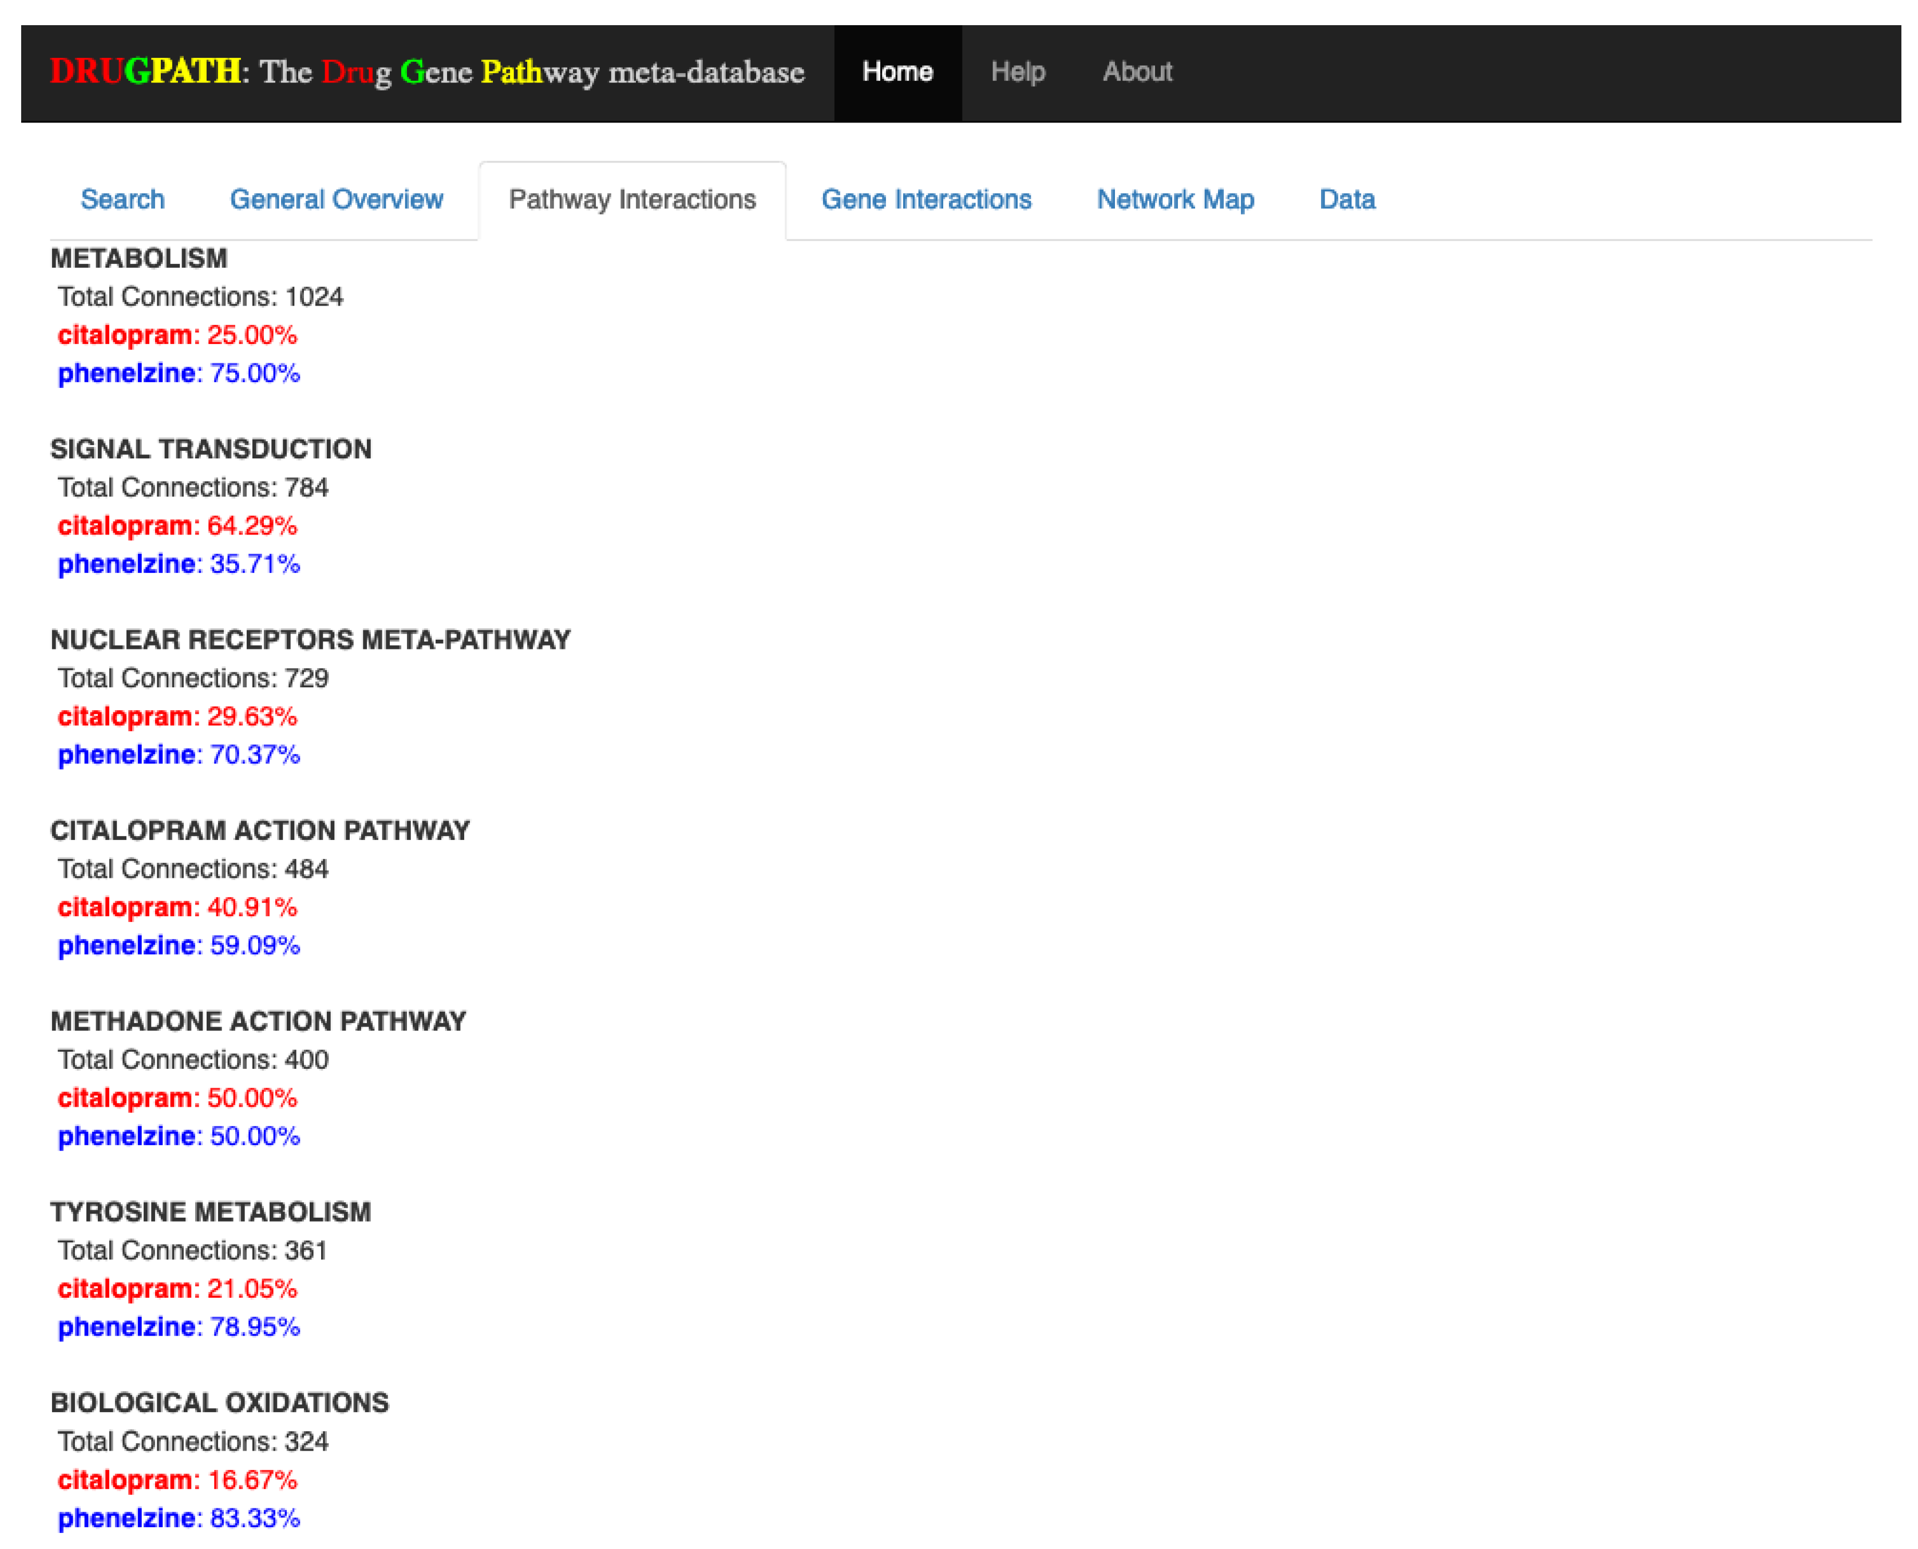
Task: Switch to the Search tab
Action: (x=122, y=199)
